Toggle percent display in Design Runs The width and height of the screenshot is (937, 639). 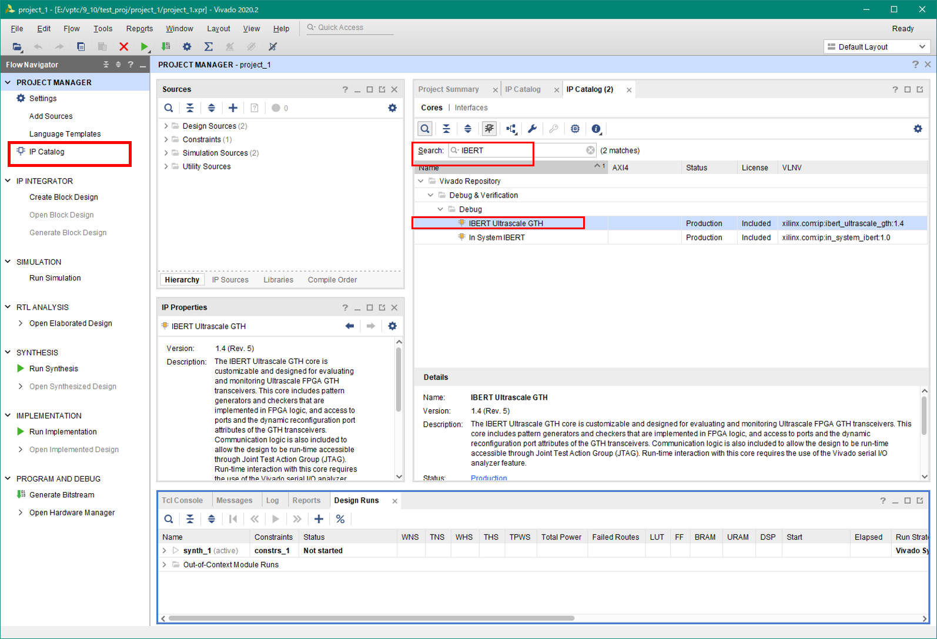click(340, 519)
